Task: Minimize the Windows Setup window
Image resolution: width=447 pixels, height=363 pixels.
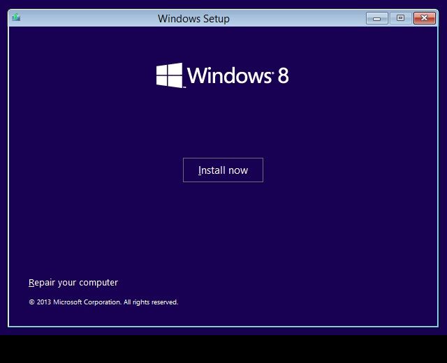Action: (377, 18)
